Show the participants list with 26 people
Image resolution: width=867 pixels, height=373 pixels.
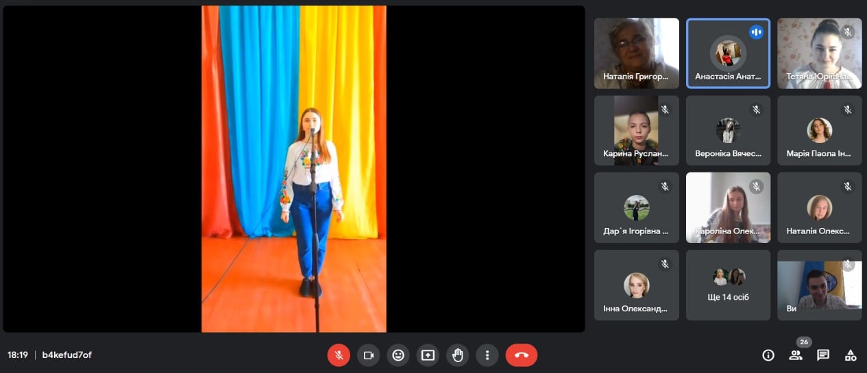[x=796, y=355]
